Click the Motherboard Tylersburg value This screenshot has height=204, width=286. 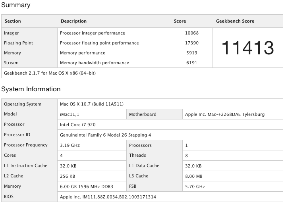225,114
